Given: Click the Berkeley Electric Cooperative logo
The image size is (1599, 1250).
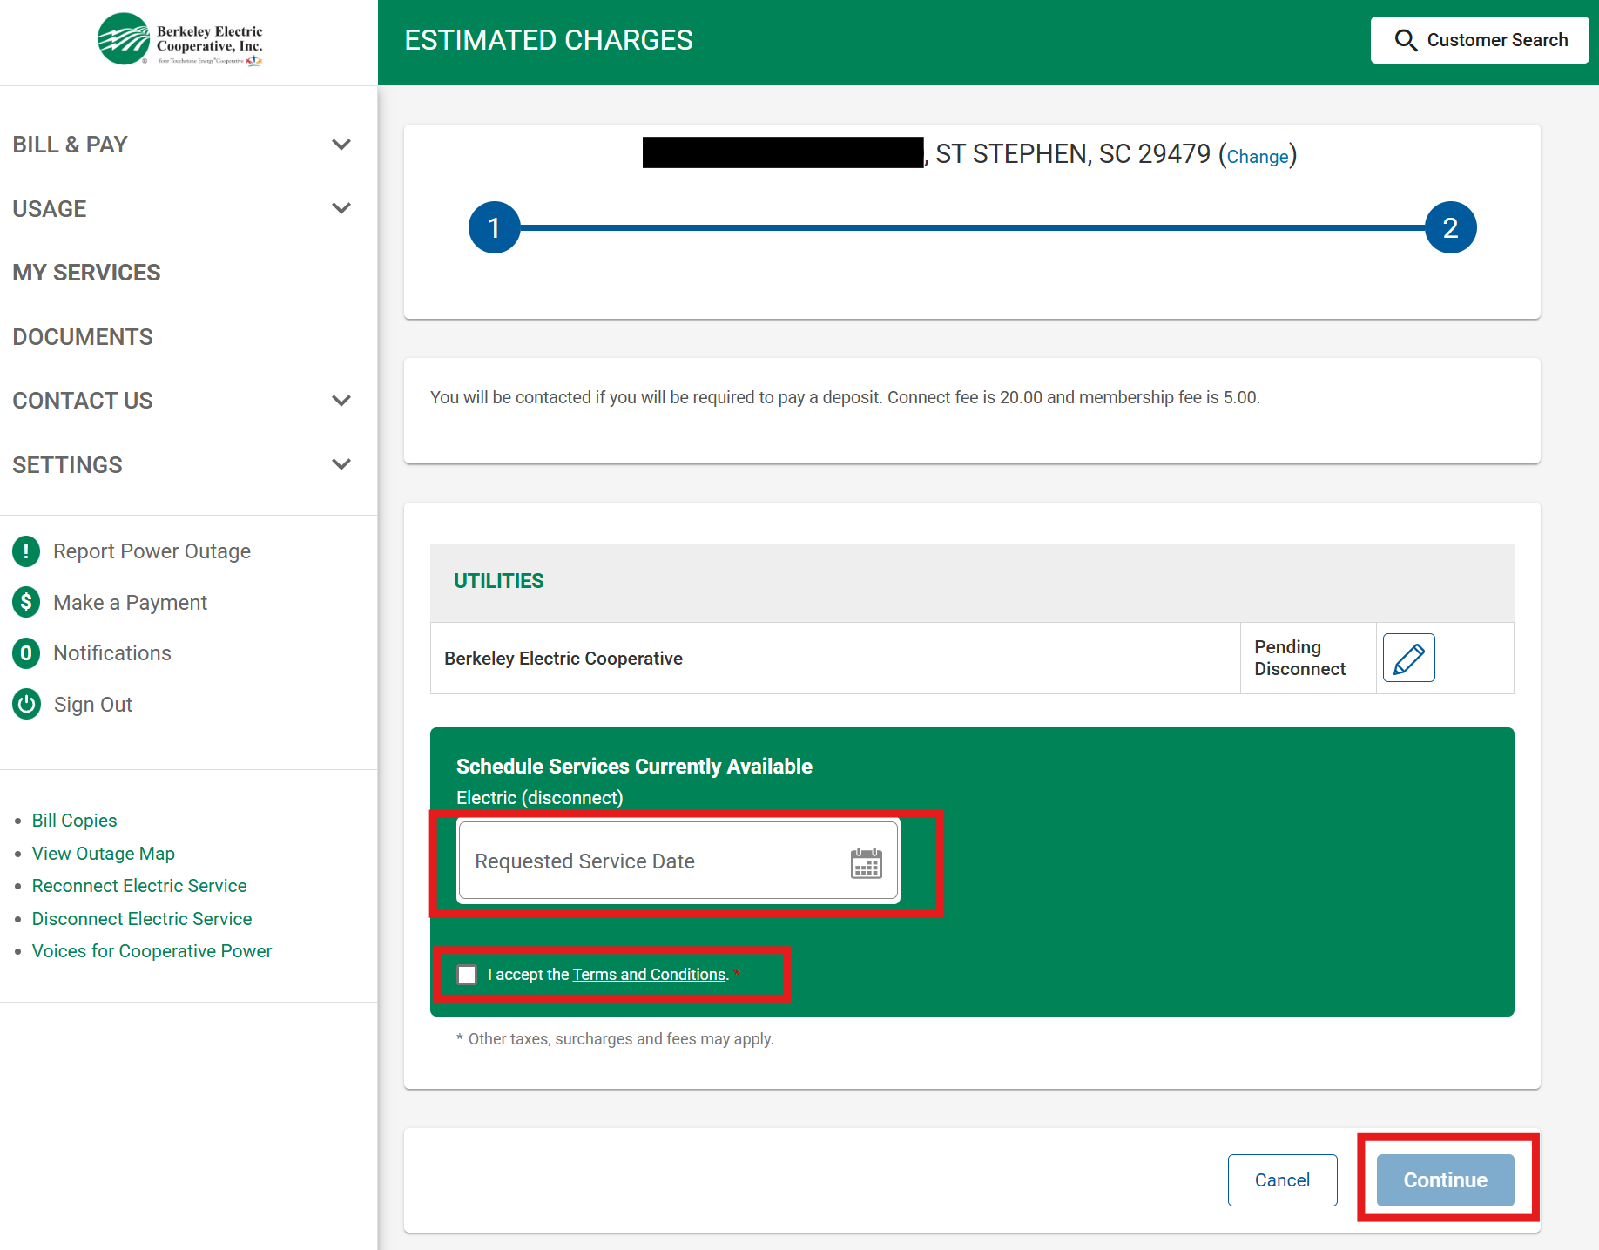Looking at the screenshot, I should click(x=180, y=39).
